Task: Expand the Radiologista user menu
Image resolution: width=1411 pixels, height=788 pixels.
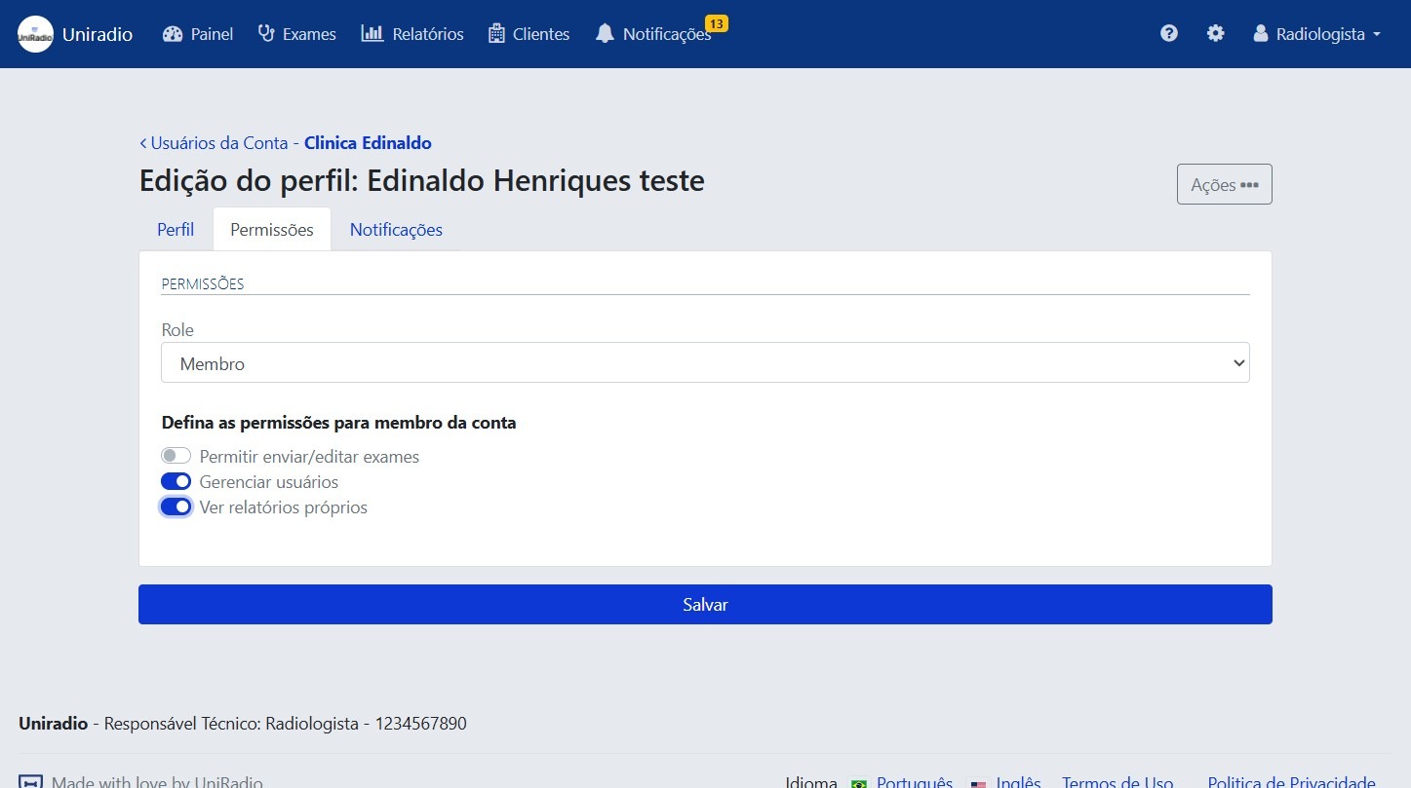Action: [x=1316, y=33]
